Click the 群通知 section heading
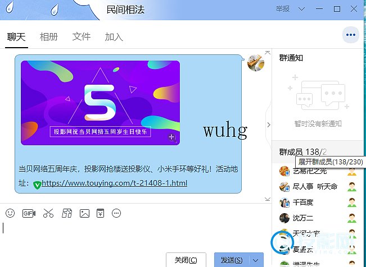This screenshot has width=366, height=267. tap(291, 58)
